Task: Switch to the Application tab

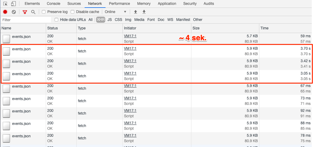Action: (x=167, y=4)
